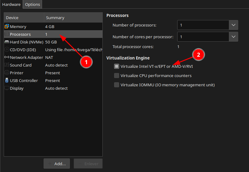Viewport: 249px width, 172px height.
Task: Click the Printer device icon
Action: (x=7, y=73)
